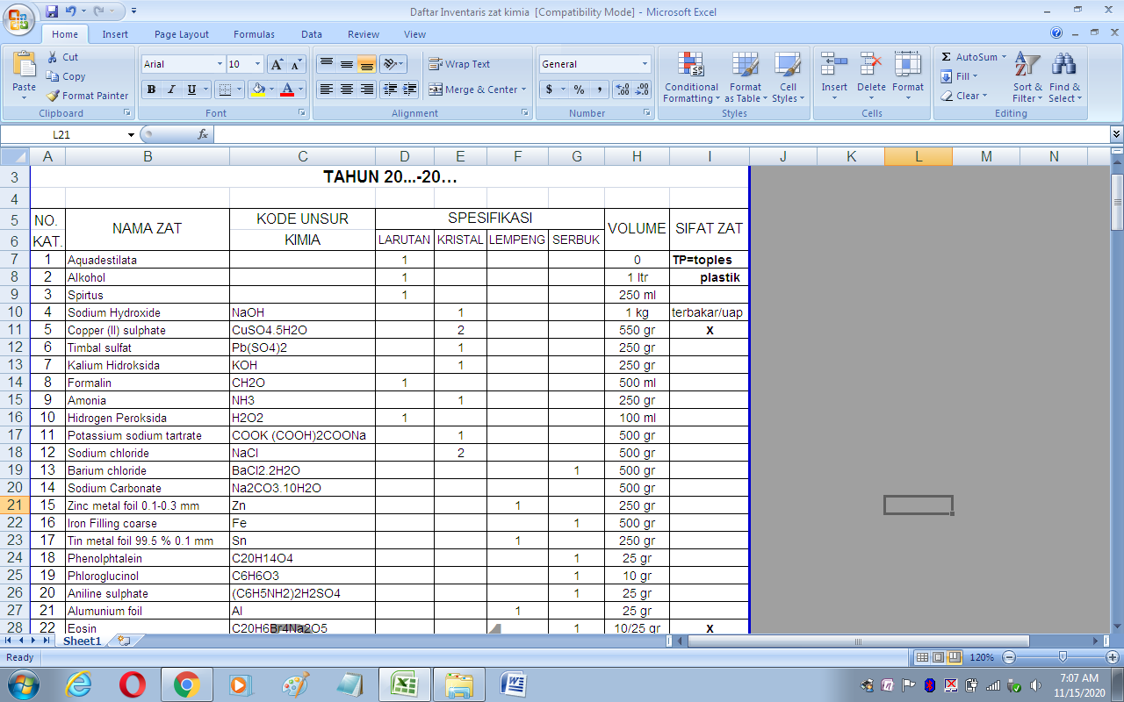This screenshot has height=702, width=1124.
Task: Switch to Page Break Preview
Action: (954, 657)
